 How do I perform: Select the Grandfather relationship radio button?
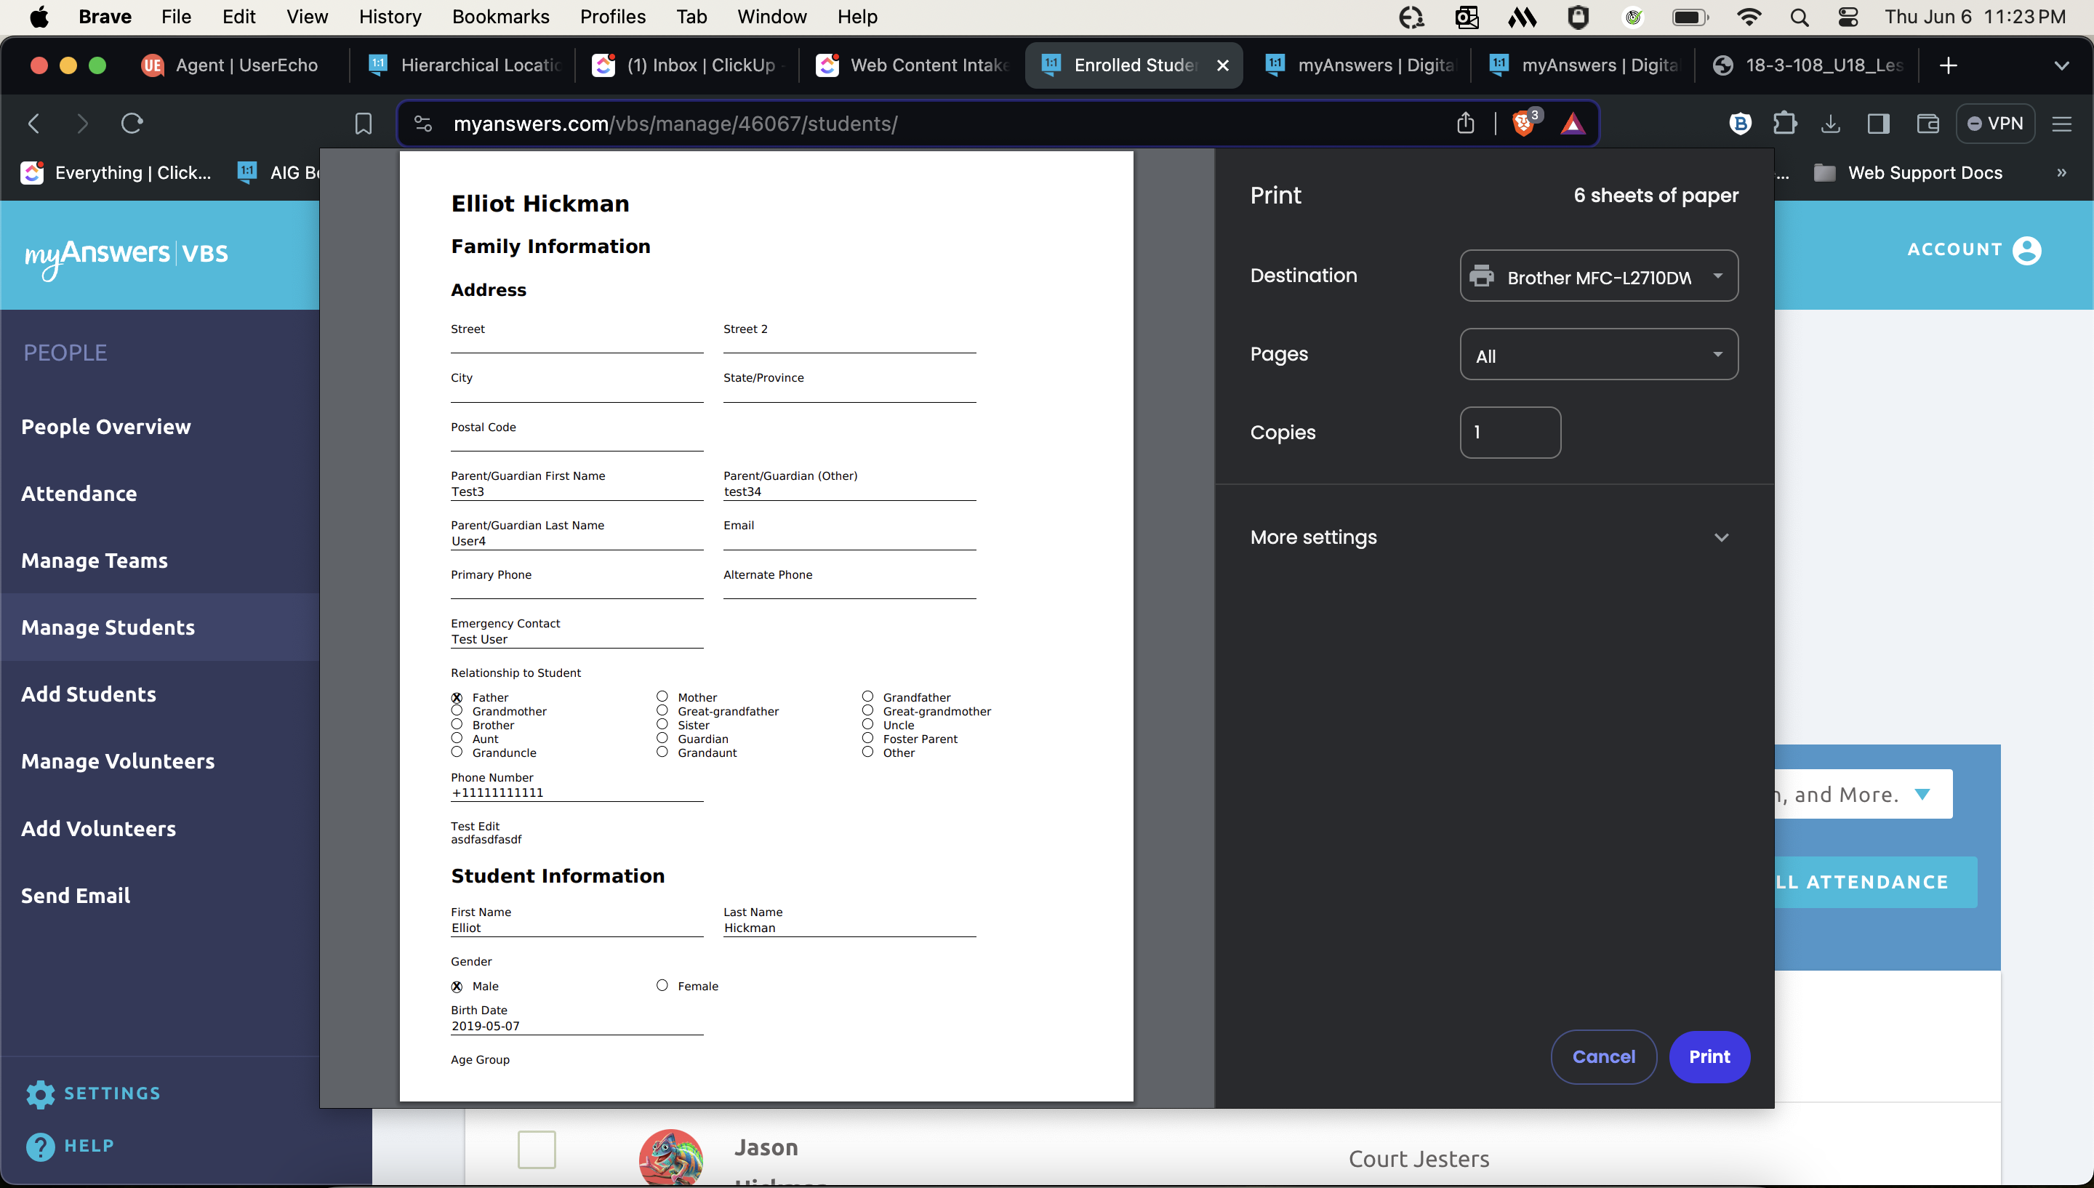(x=867, y=696)
